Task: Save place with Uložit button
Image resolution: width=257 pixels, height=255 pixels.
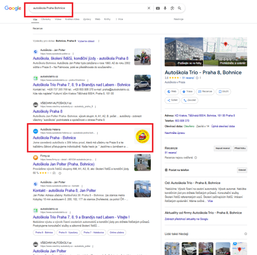Action: [223, 91]
